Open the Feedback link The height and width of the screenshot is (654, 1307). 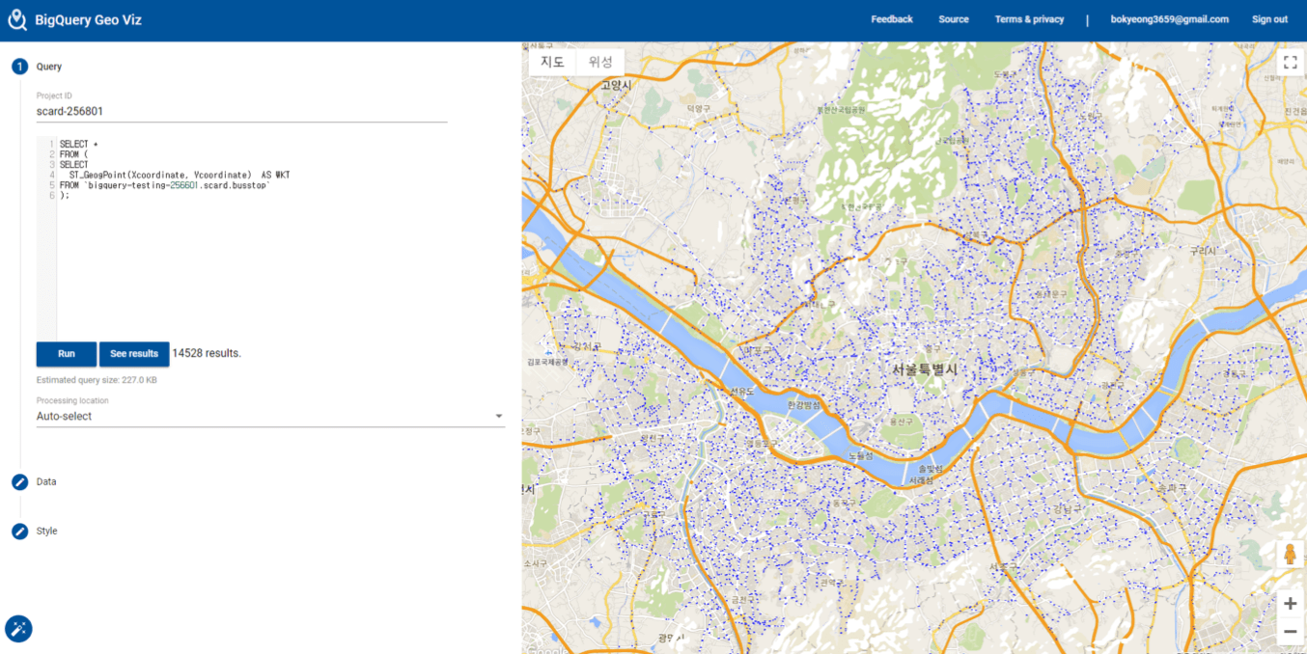pyautogui.click(x=892, y=19)
